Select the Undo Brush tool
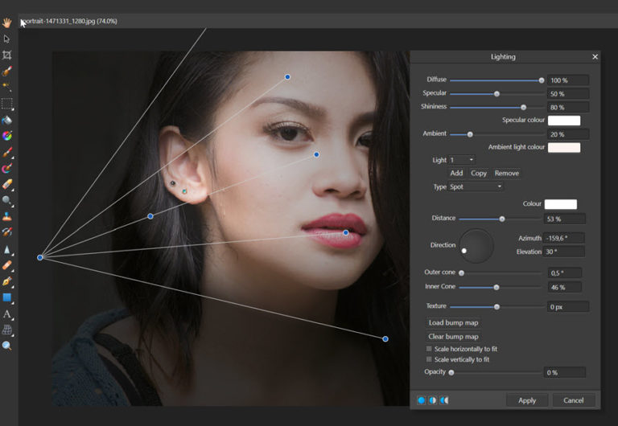 pos(6,232)
